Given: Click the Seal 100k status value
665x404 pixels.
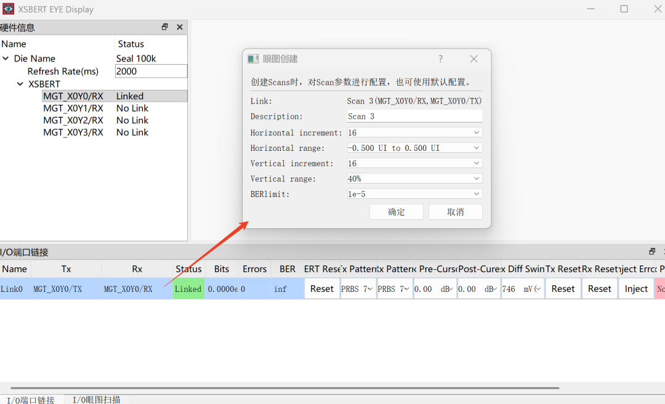Looking at the screenshot, I should 136,58.
